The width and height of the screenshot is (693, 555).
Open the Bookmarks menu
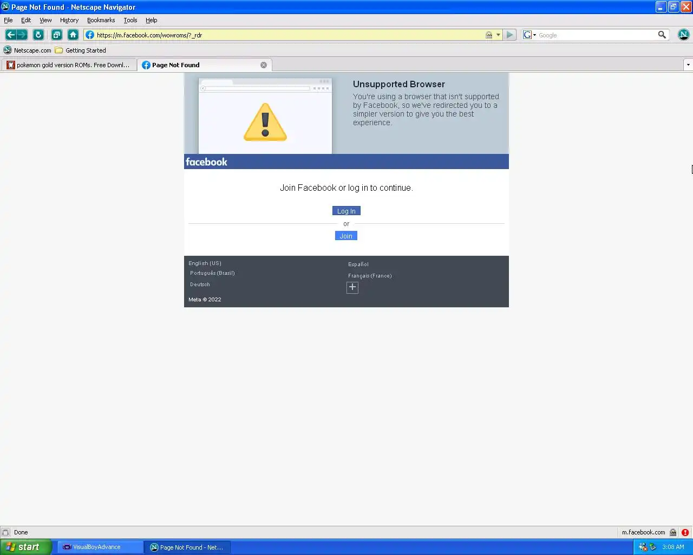(x=101, y=20)
